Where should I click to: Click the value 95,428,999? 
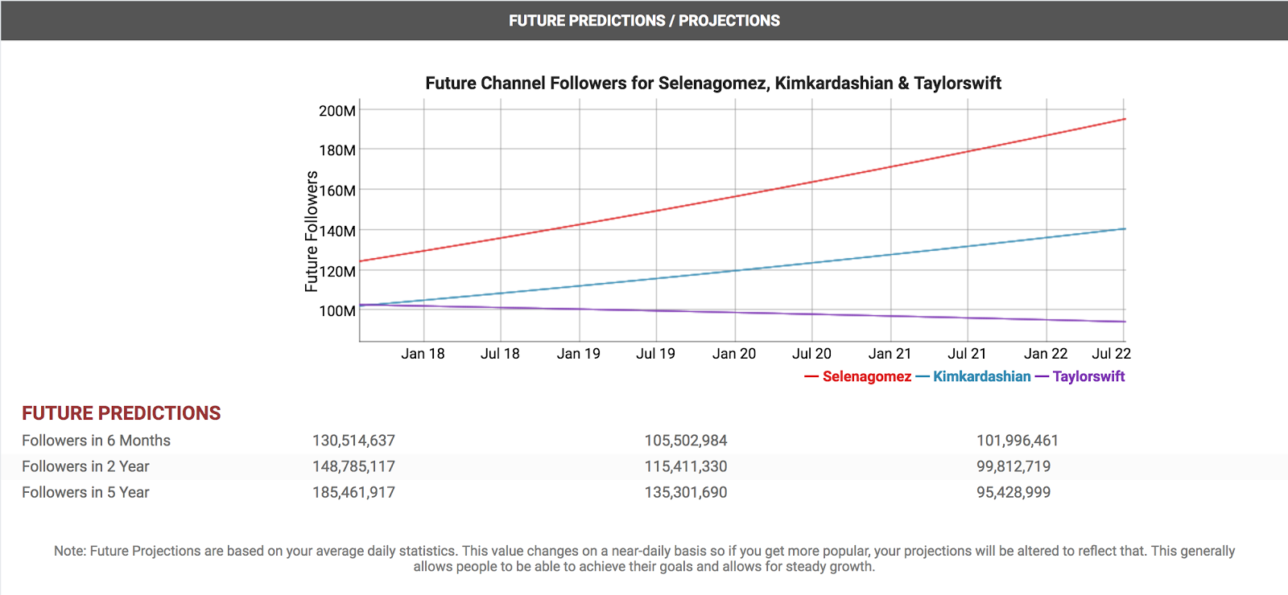tap(1013, 492)
